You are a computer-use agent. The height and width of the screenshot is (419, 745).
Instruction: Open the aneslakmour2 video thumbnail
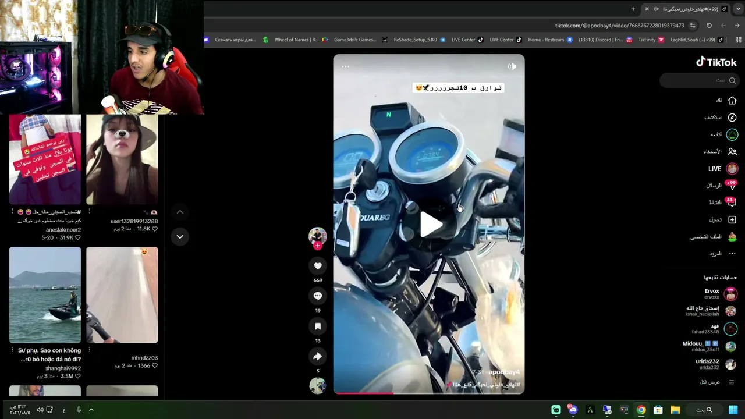[x=45, y=159]
